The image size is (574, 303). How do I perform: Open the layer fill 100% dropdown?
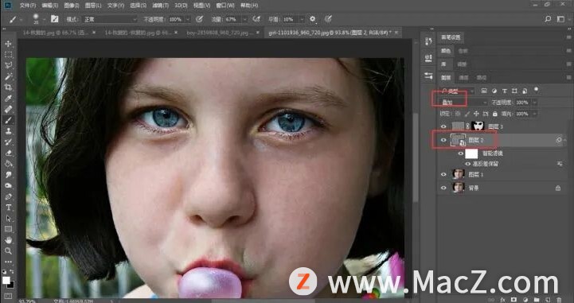click(534, 114)
